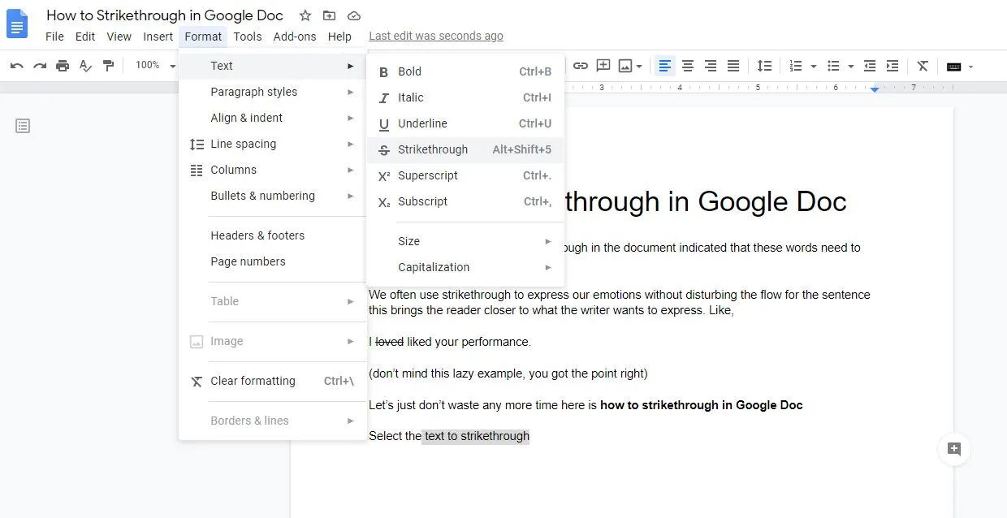Toggle Center align in toolbar
The image size is (1007, 518).
[x=688, y=66]
